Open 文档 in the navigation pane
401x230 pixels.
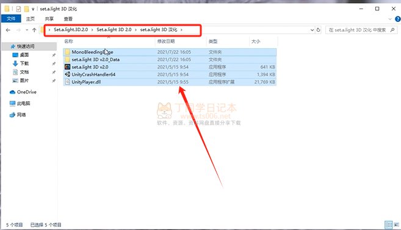(x=24, y=72)
